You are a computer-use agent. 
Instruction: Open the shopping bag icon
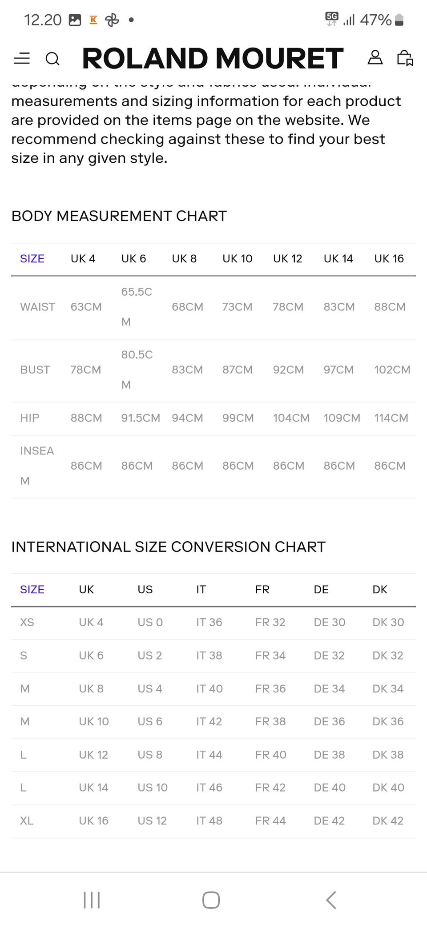pyautogui.click(x=405, y=58)
